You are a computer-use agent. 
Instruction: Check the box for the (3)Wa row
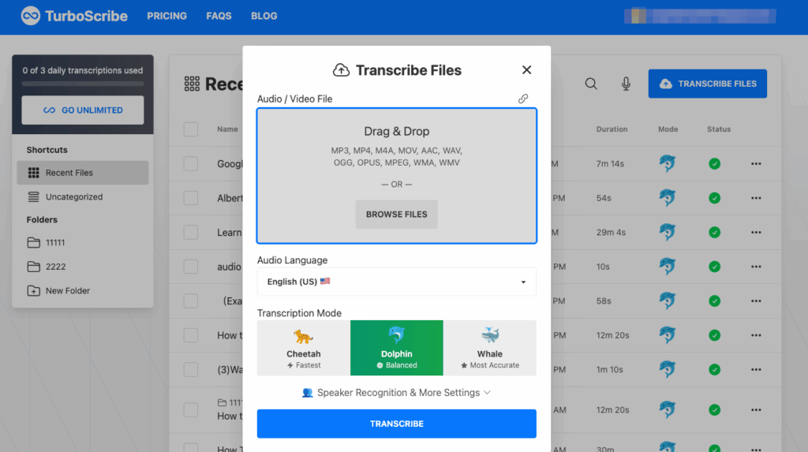coord(191,369)
